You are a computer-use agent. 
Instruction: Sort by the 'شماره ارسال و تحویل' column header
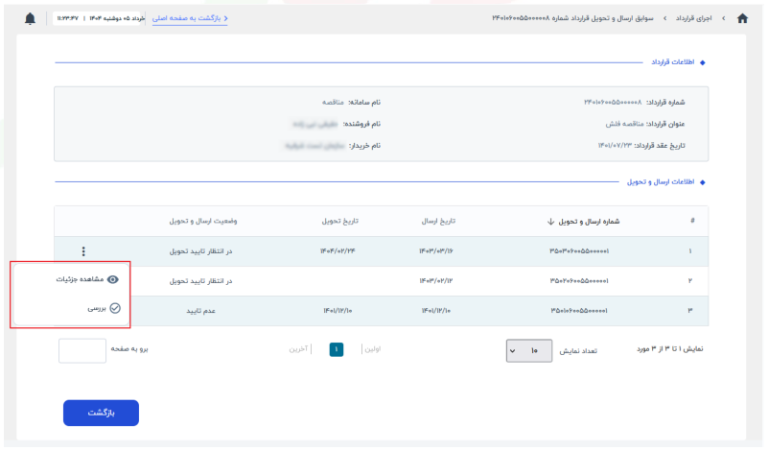(583, 222)
